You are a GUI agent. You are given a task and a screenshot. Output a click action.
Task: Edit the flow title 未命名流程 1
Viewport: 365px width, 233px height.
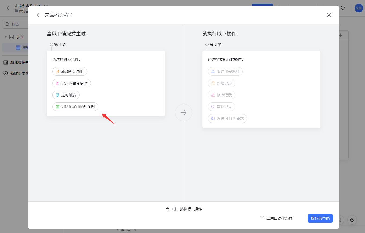59,15
